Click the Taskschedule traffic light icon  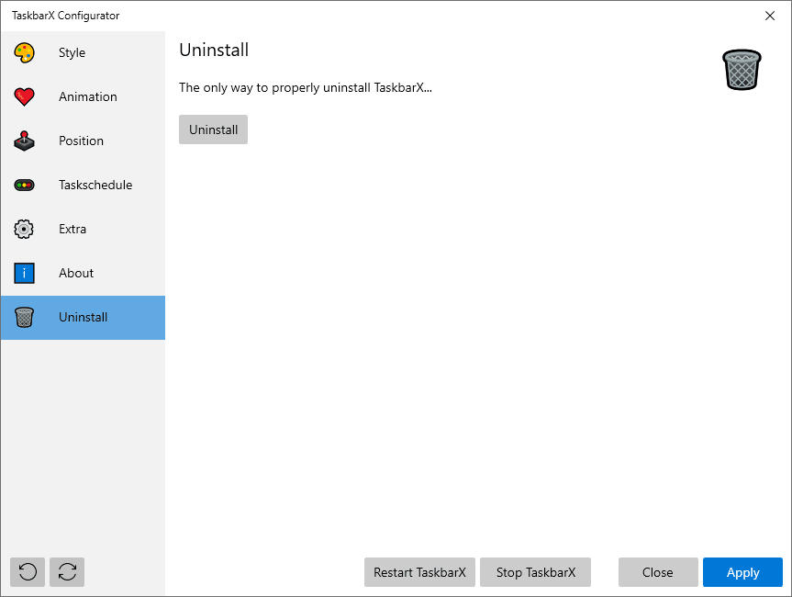tap(24, 185)
